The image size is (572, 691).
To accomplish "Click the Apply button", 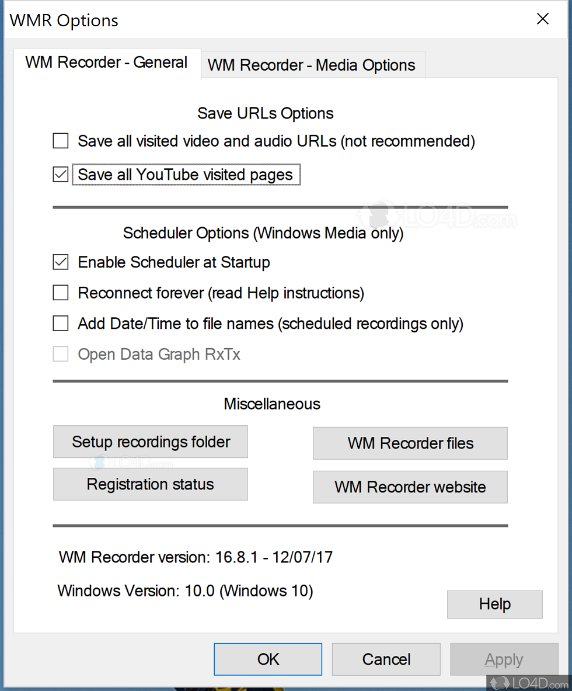I will [504, 659].
